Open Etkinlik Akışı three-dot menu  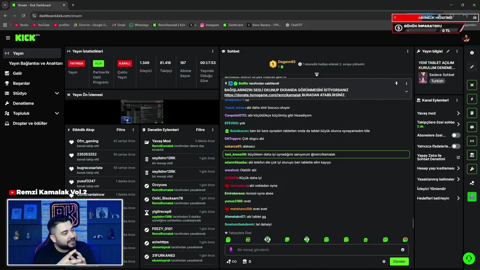(x=133, y=130)
